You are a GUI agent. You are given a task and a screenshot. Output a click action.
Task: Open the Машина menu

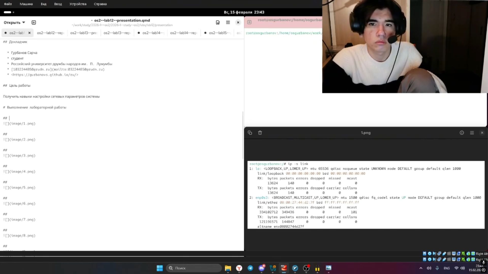click(26, 4)
